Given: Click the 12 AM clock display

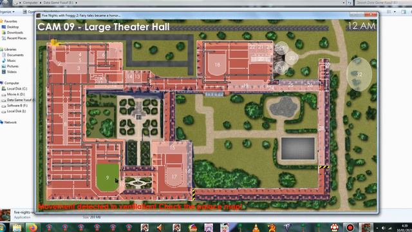Looking at the screenshot, I should click(362, 26).
